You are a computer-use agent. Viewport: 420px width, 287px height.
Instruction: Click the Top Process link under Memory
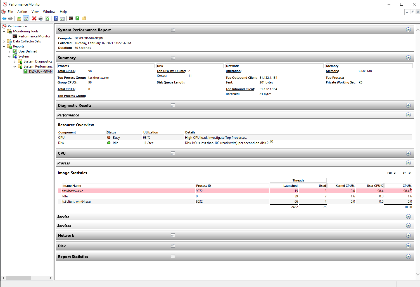[x=335, y=78]
